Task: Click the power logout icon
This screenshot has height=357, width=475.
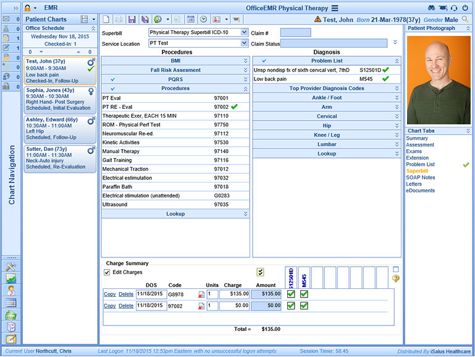Action: click(465, 8)
